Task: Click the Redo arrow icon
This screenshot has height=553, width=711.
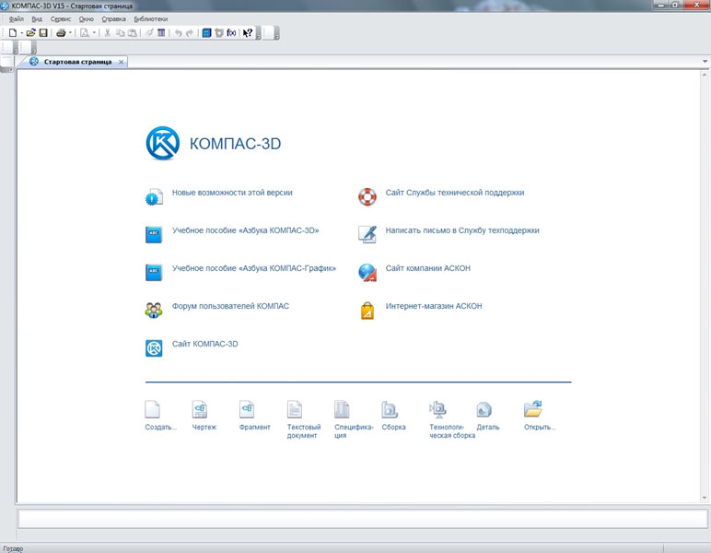Action: 190,32
